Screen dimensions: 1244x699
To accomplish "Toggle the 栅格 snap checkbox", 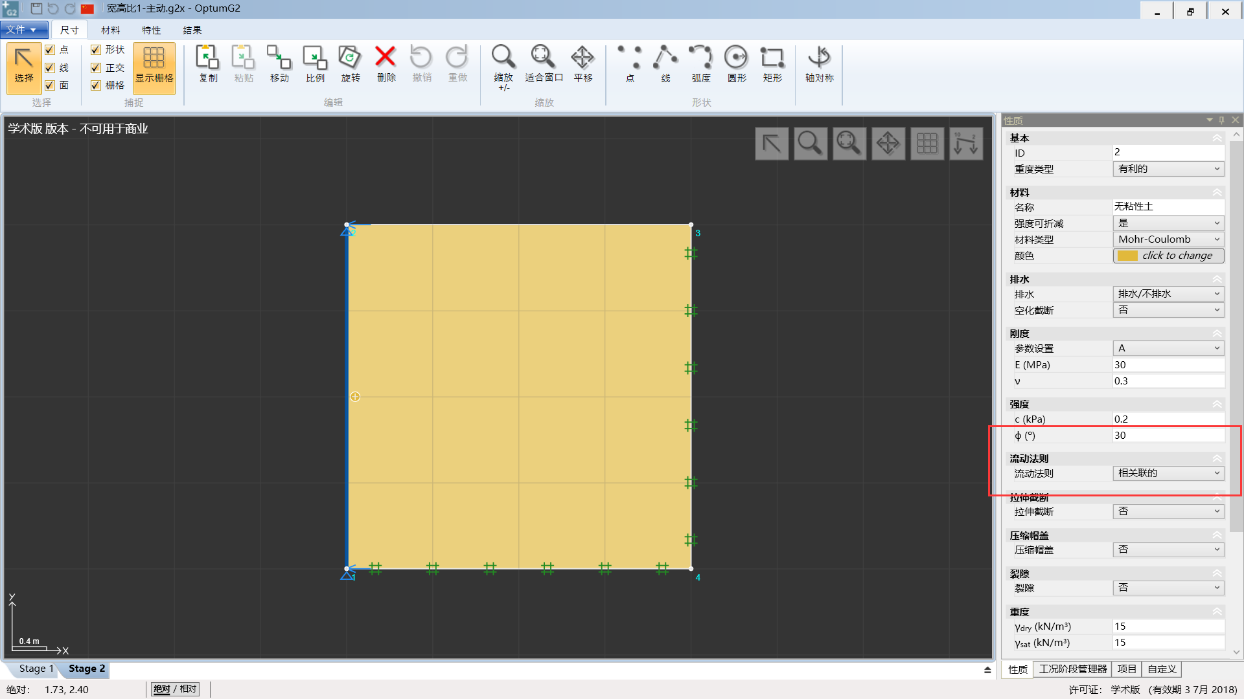I will 96,85.
